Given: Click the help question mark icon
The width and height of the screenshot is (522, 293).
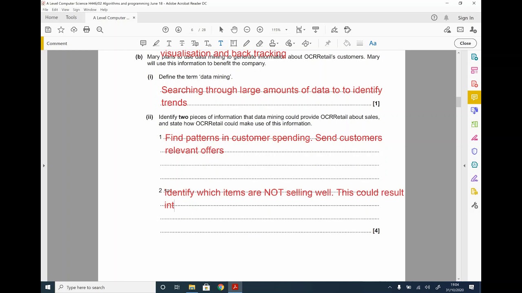Looking at the screenshot, I should 434,17.
